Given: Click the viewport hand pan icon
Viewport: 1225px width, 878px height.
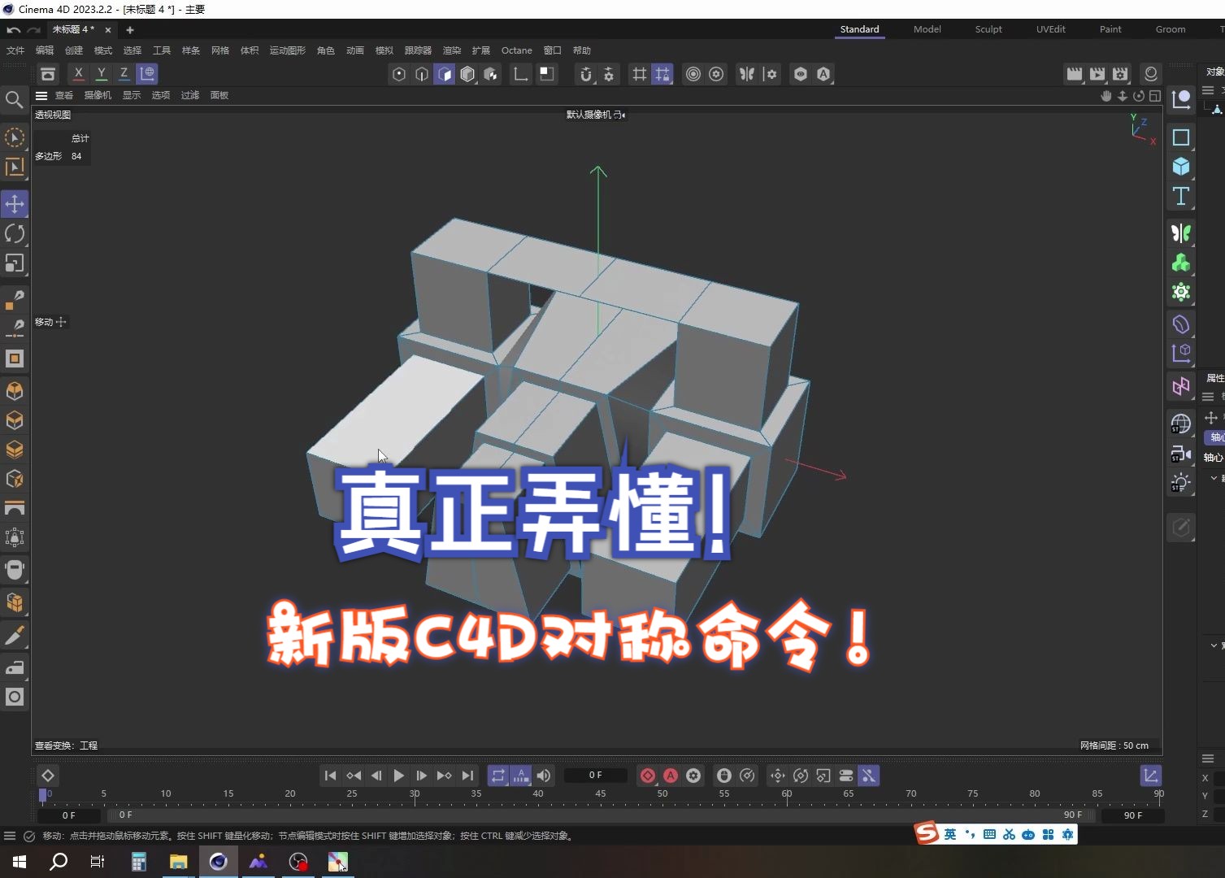Looking at the screenshot, I should pyautogui.click(x=1106, y=95).
